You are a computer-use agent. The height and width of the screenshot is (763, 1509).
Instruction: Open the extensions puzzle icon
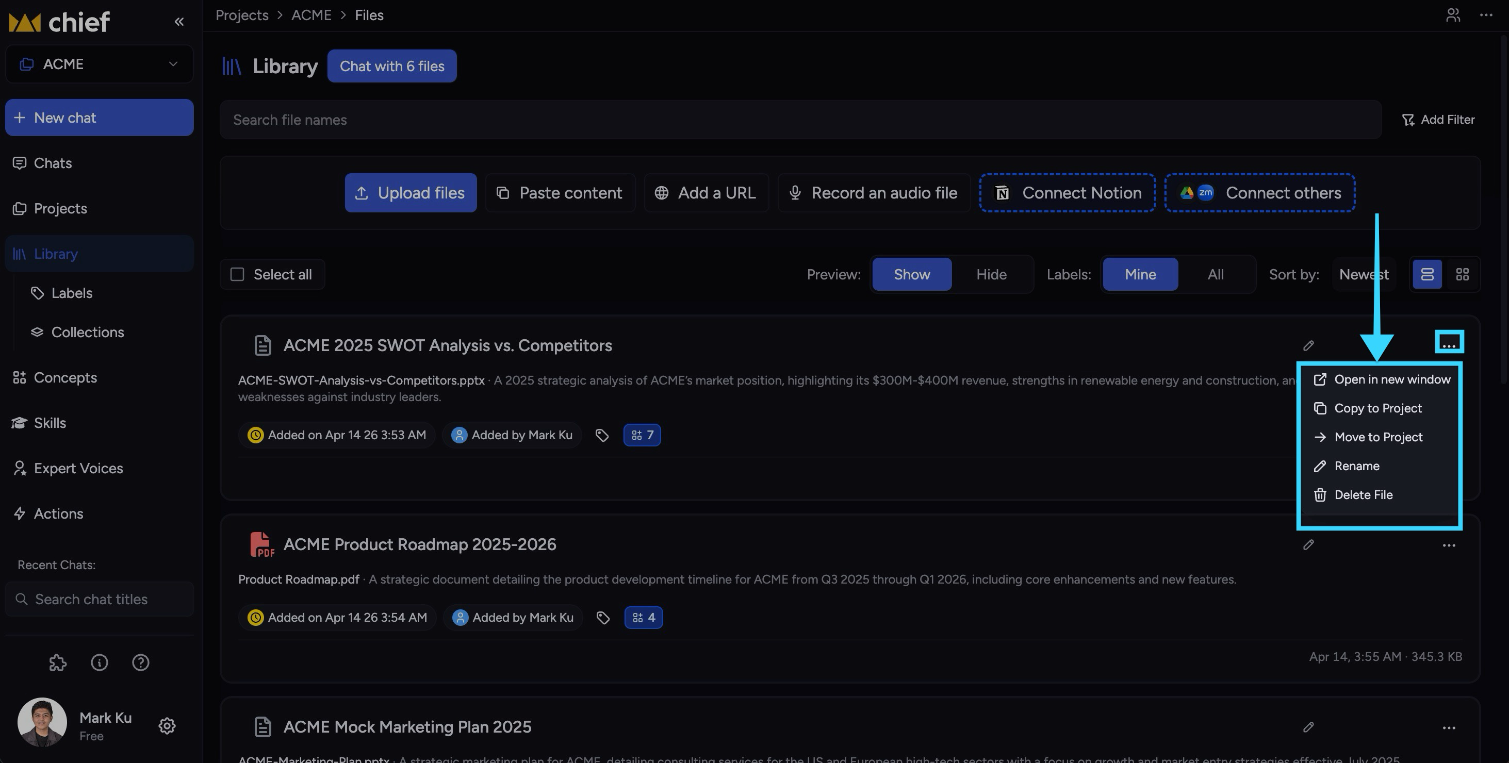coord(57,663)
